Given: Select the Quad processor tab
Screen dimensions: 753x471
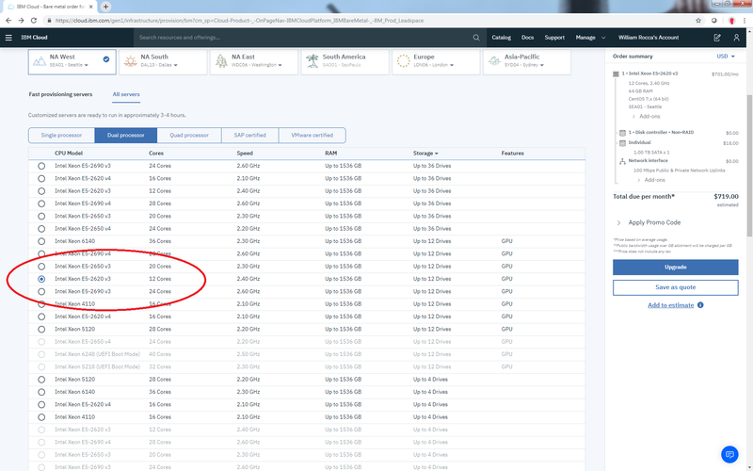Looking at the screenshot, I should [189, 136].
